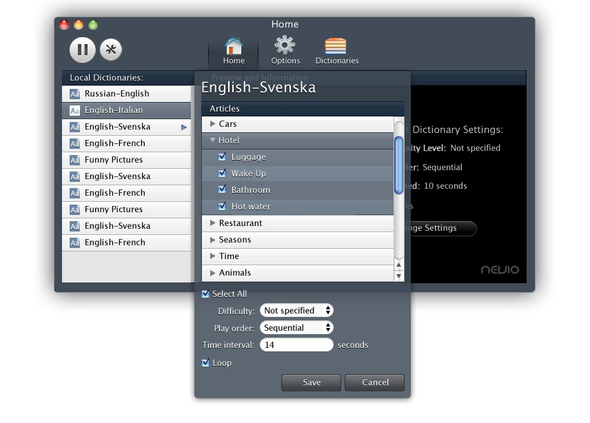Image resolution: width=590 pixels, height=423 pixels.
Task: Click the English-Italian dictionary icon
Action: pyautogui.click(x=75, y=110)
